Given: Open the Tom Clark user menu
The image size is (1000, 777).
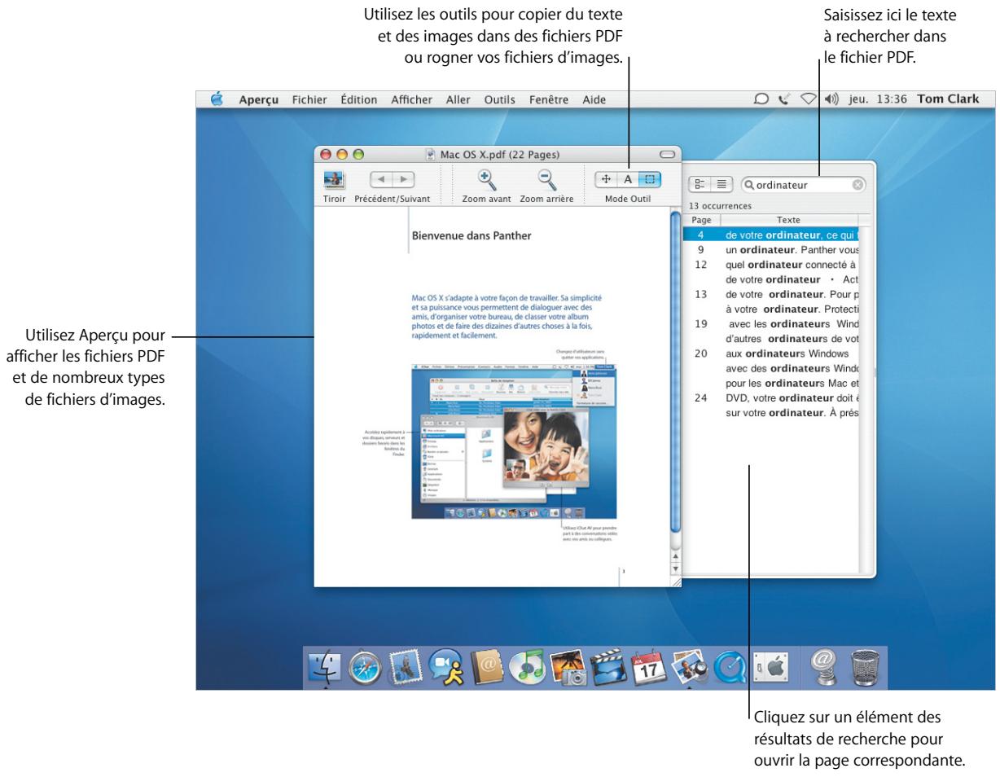Looking at the screenshot, I should (949, 99).
